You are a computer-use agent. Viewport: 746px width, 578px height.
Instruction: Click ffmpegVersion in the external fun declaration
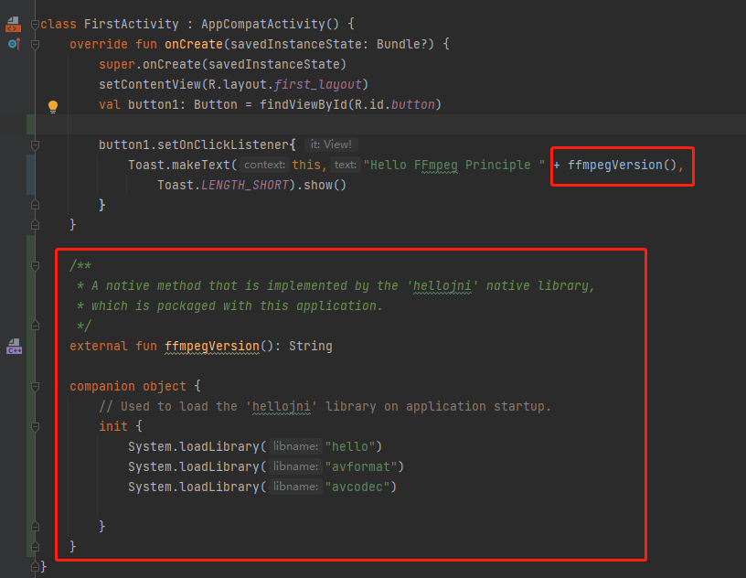pos(212,346)
